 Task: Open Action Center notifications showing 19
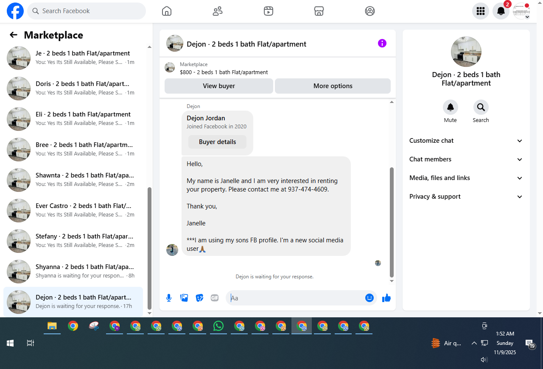click(530, 344)
